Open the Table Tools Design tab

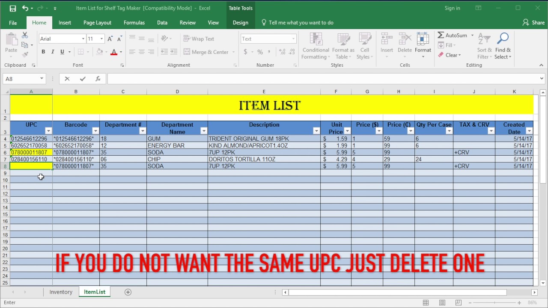coord(240,23)
